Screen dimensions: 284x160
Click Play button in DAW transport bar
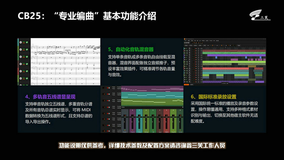(189, 43)
